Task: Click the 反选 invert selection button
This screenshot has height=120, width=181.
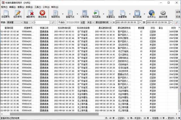Action: [178, 17]
